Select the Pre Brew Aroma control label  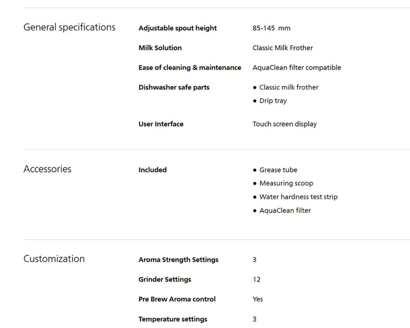[x=177, y=299]
